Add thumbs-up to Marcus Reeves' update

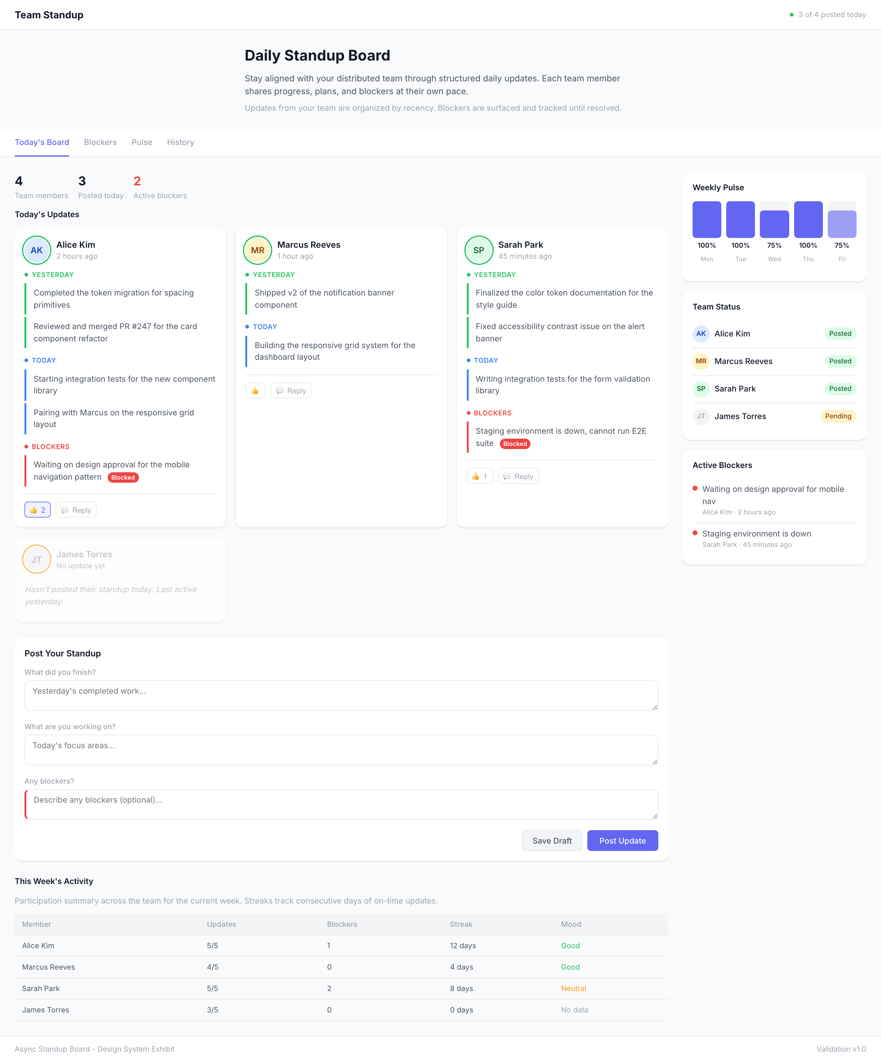tap(255, 390)
